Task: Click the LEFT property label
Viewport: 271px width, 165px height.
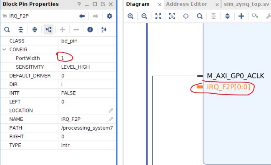Action: click(15, 102)
